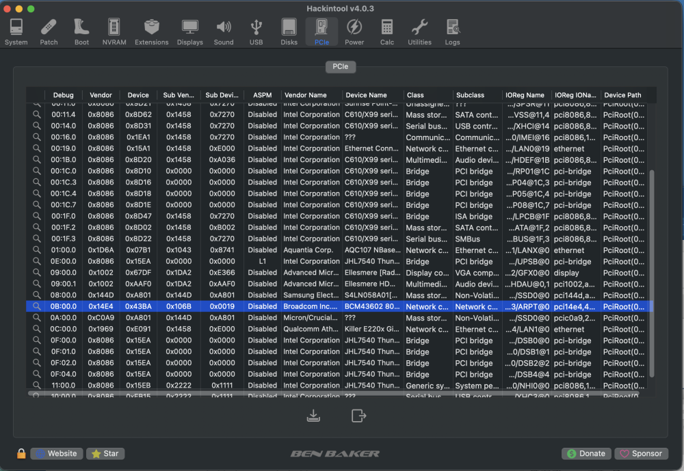This screenshot has width=684, height=471.
Task: Click the vertical scrollbar of PCIe table
Action: coord(652,273)
